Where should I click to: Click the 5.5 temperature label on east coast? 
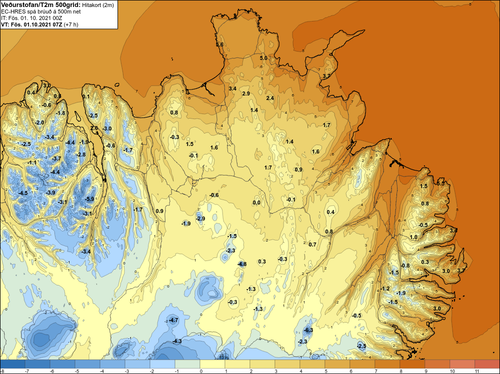[440, 183]
